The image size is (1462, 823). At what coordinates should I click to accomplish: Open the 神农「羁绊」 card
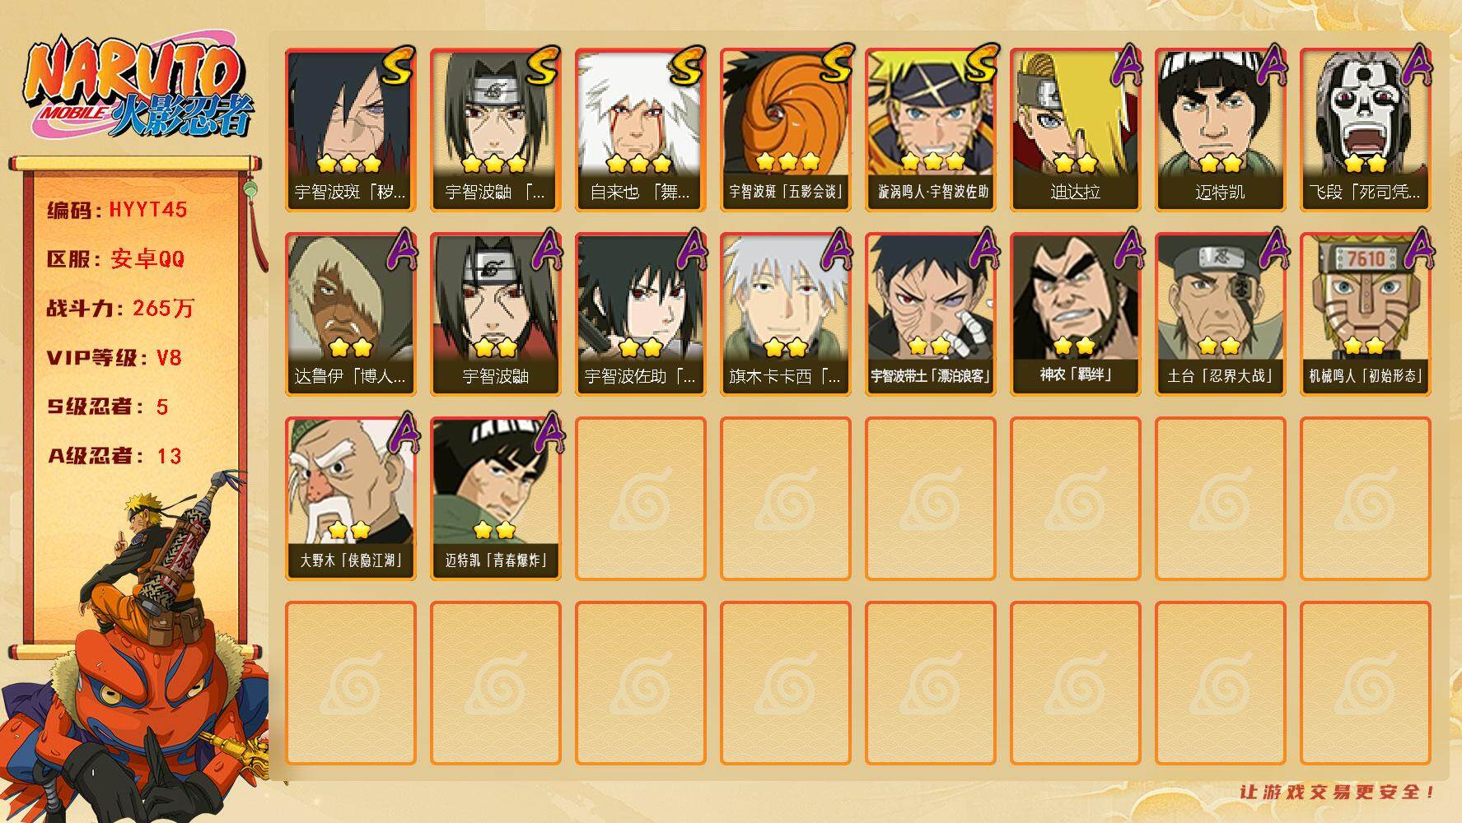click(1075, 314)
